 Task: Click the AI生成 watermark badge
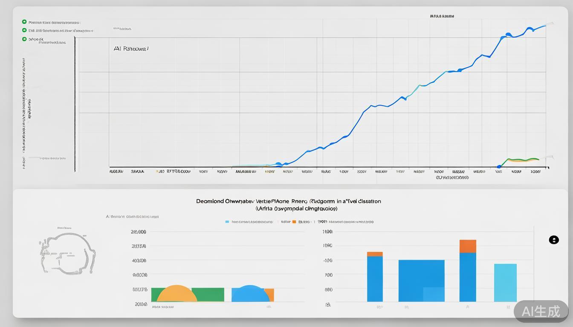(x=541, y=311)
